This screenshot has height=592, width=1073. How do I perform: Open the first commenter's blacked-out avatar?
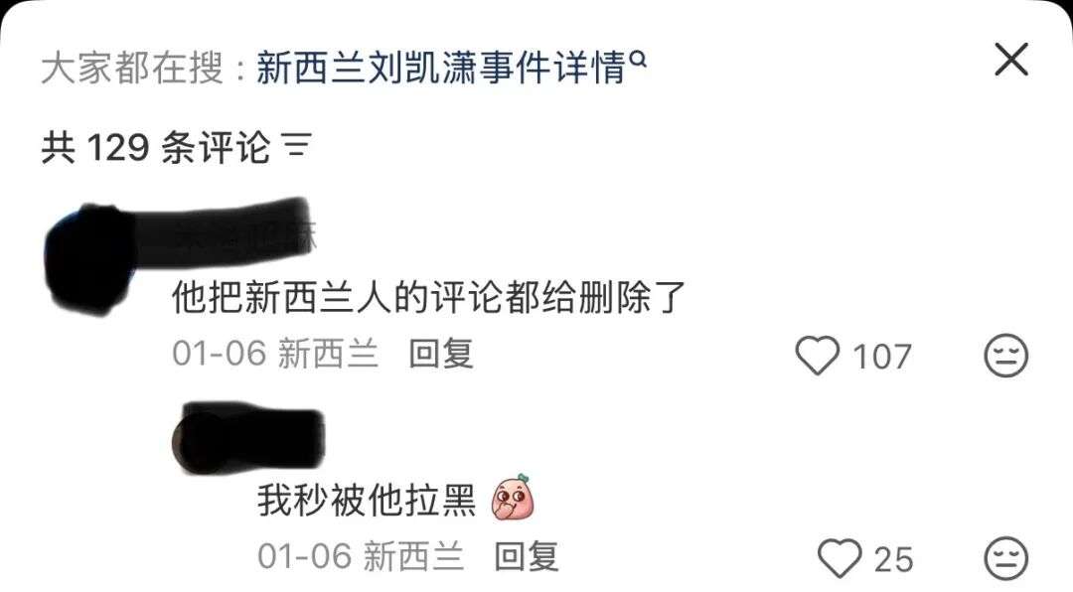click(x=89, y=258)
